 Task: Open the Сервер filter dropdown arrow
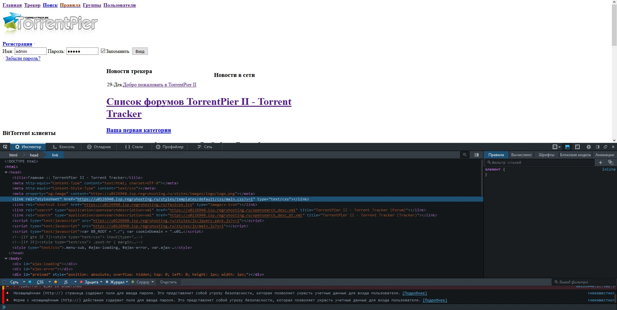tap(153, 282)
